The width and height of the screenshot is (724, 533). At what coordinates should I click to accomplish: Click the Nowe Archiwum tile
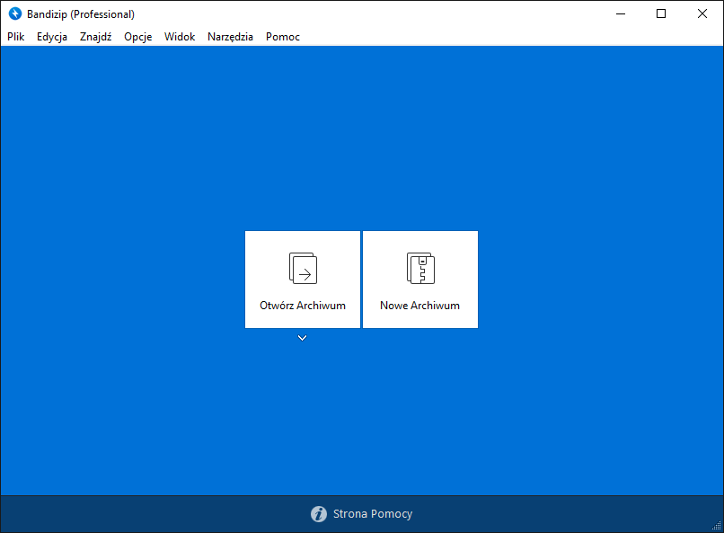tap(420, 280)
